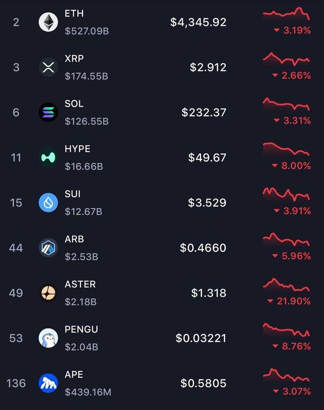Tap the XRP coin logo

[48, 67]
